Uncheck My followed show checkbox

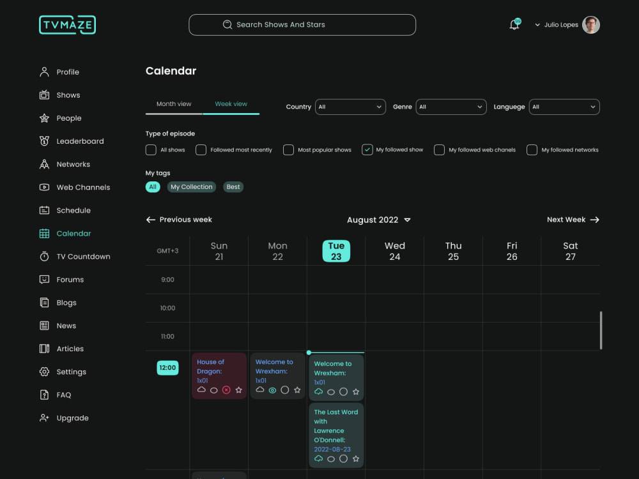tap(367, 150)
